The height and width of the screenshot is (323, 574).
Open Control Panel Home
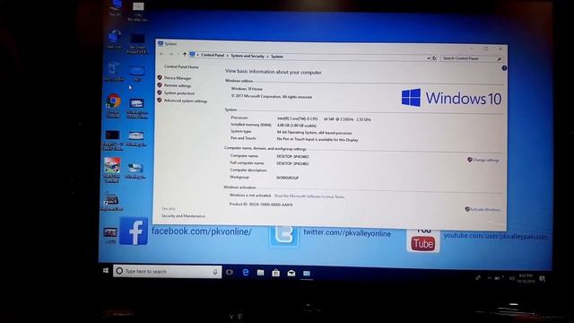click(181, 67)
